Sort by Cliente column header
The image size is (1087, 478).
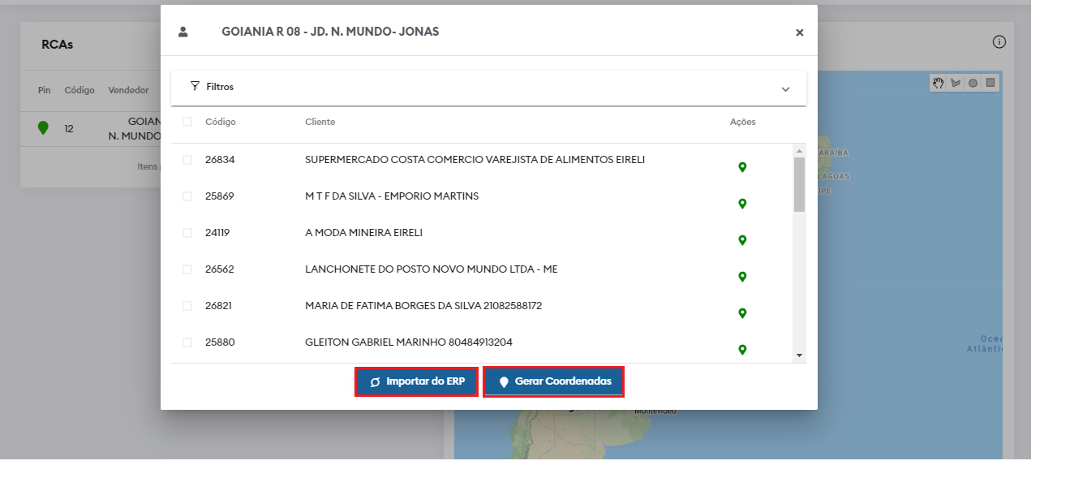click(320, 122)
